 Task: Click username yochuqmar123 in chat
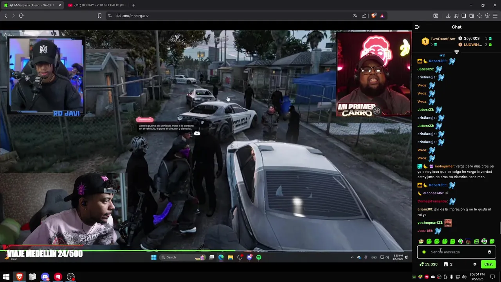point(430,223)
